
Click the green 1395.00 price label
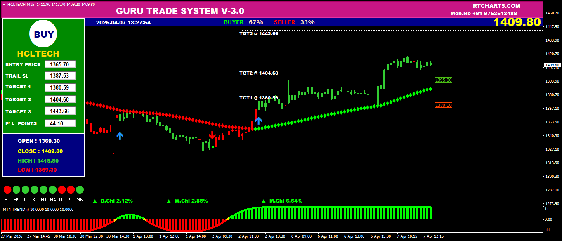pos(444,80)
